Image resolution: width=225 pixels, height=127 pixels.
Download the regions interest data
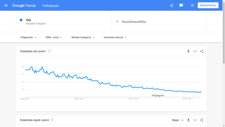coord(189,120)
